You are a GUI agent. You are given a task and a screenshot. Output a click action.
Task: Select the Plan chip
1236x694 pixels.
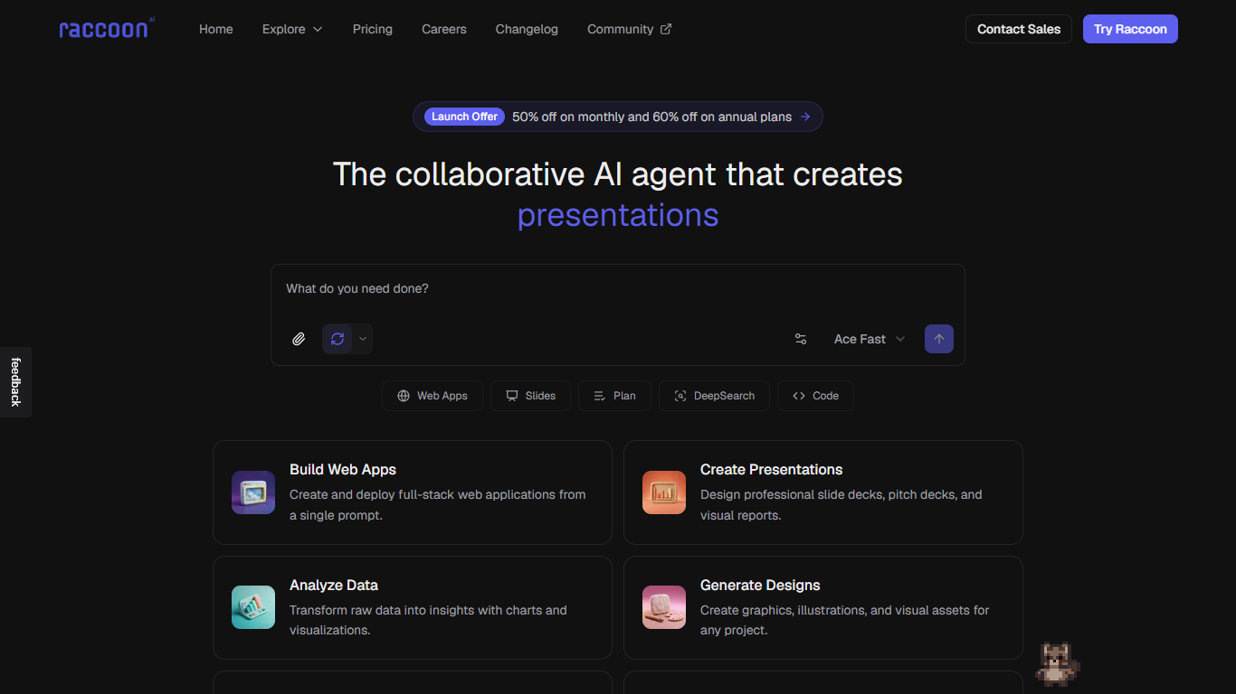point(614,396)
